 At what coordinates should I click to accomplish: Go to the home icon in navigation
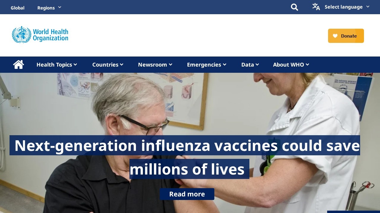pyautogui.click(x=18, y=64)
